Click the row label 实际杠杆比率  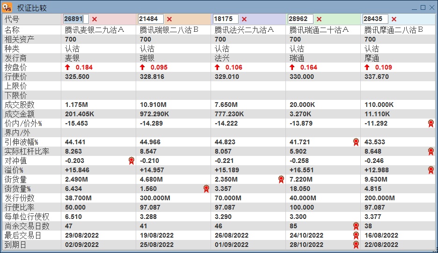(27, 152)
